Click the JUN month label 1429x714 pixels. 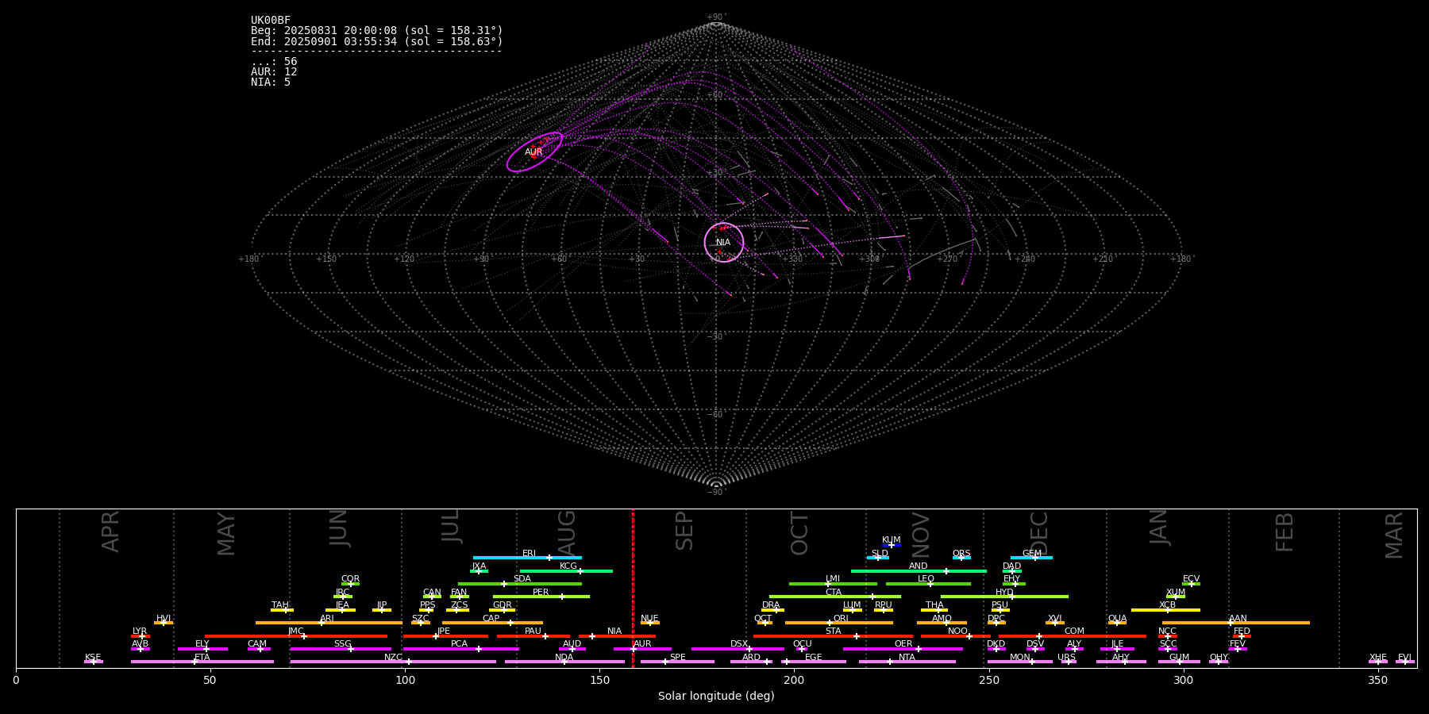point(339,528)
